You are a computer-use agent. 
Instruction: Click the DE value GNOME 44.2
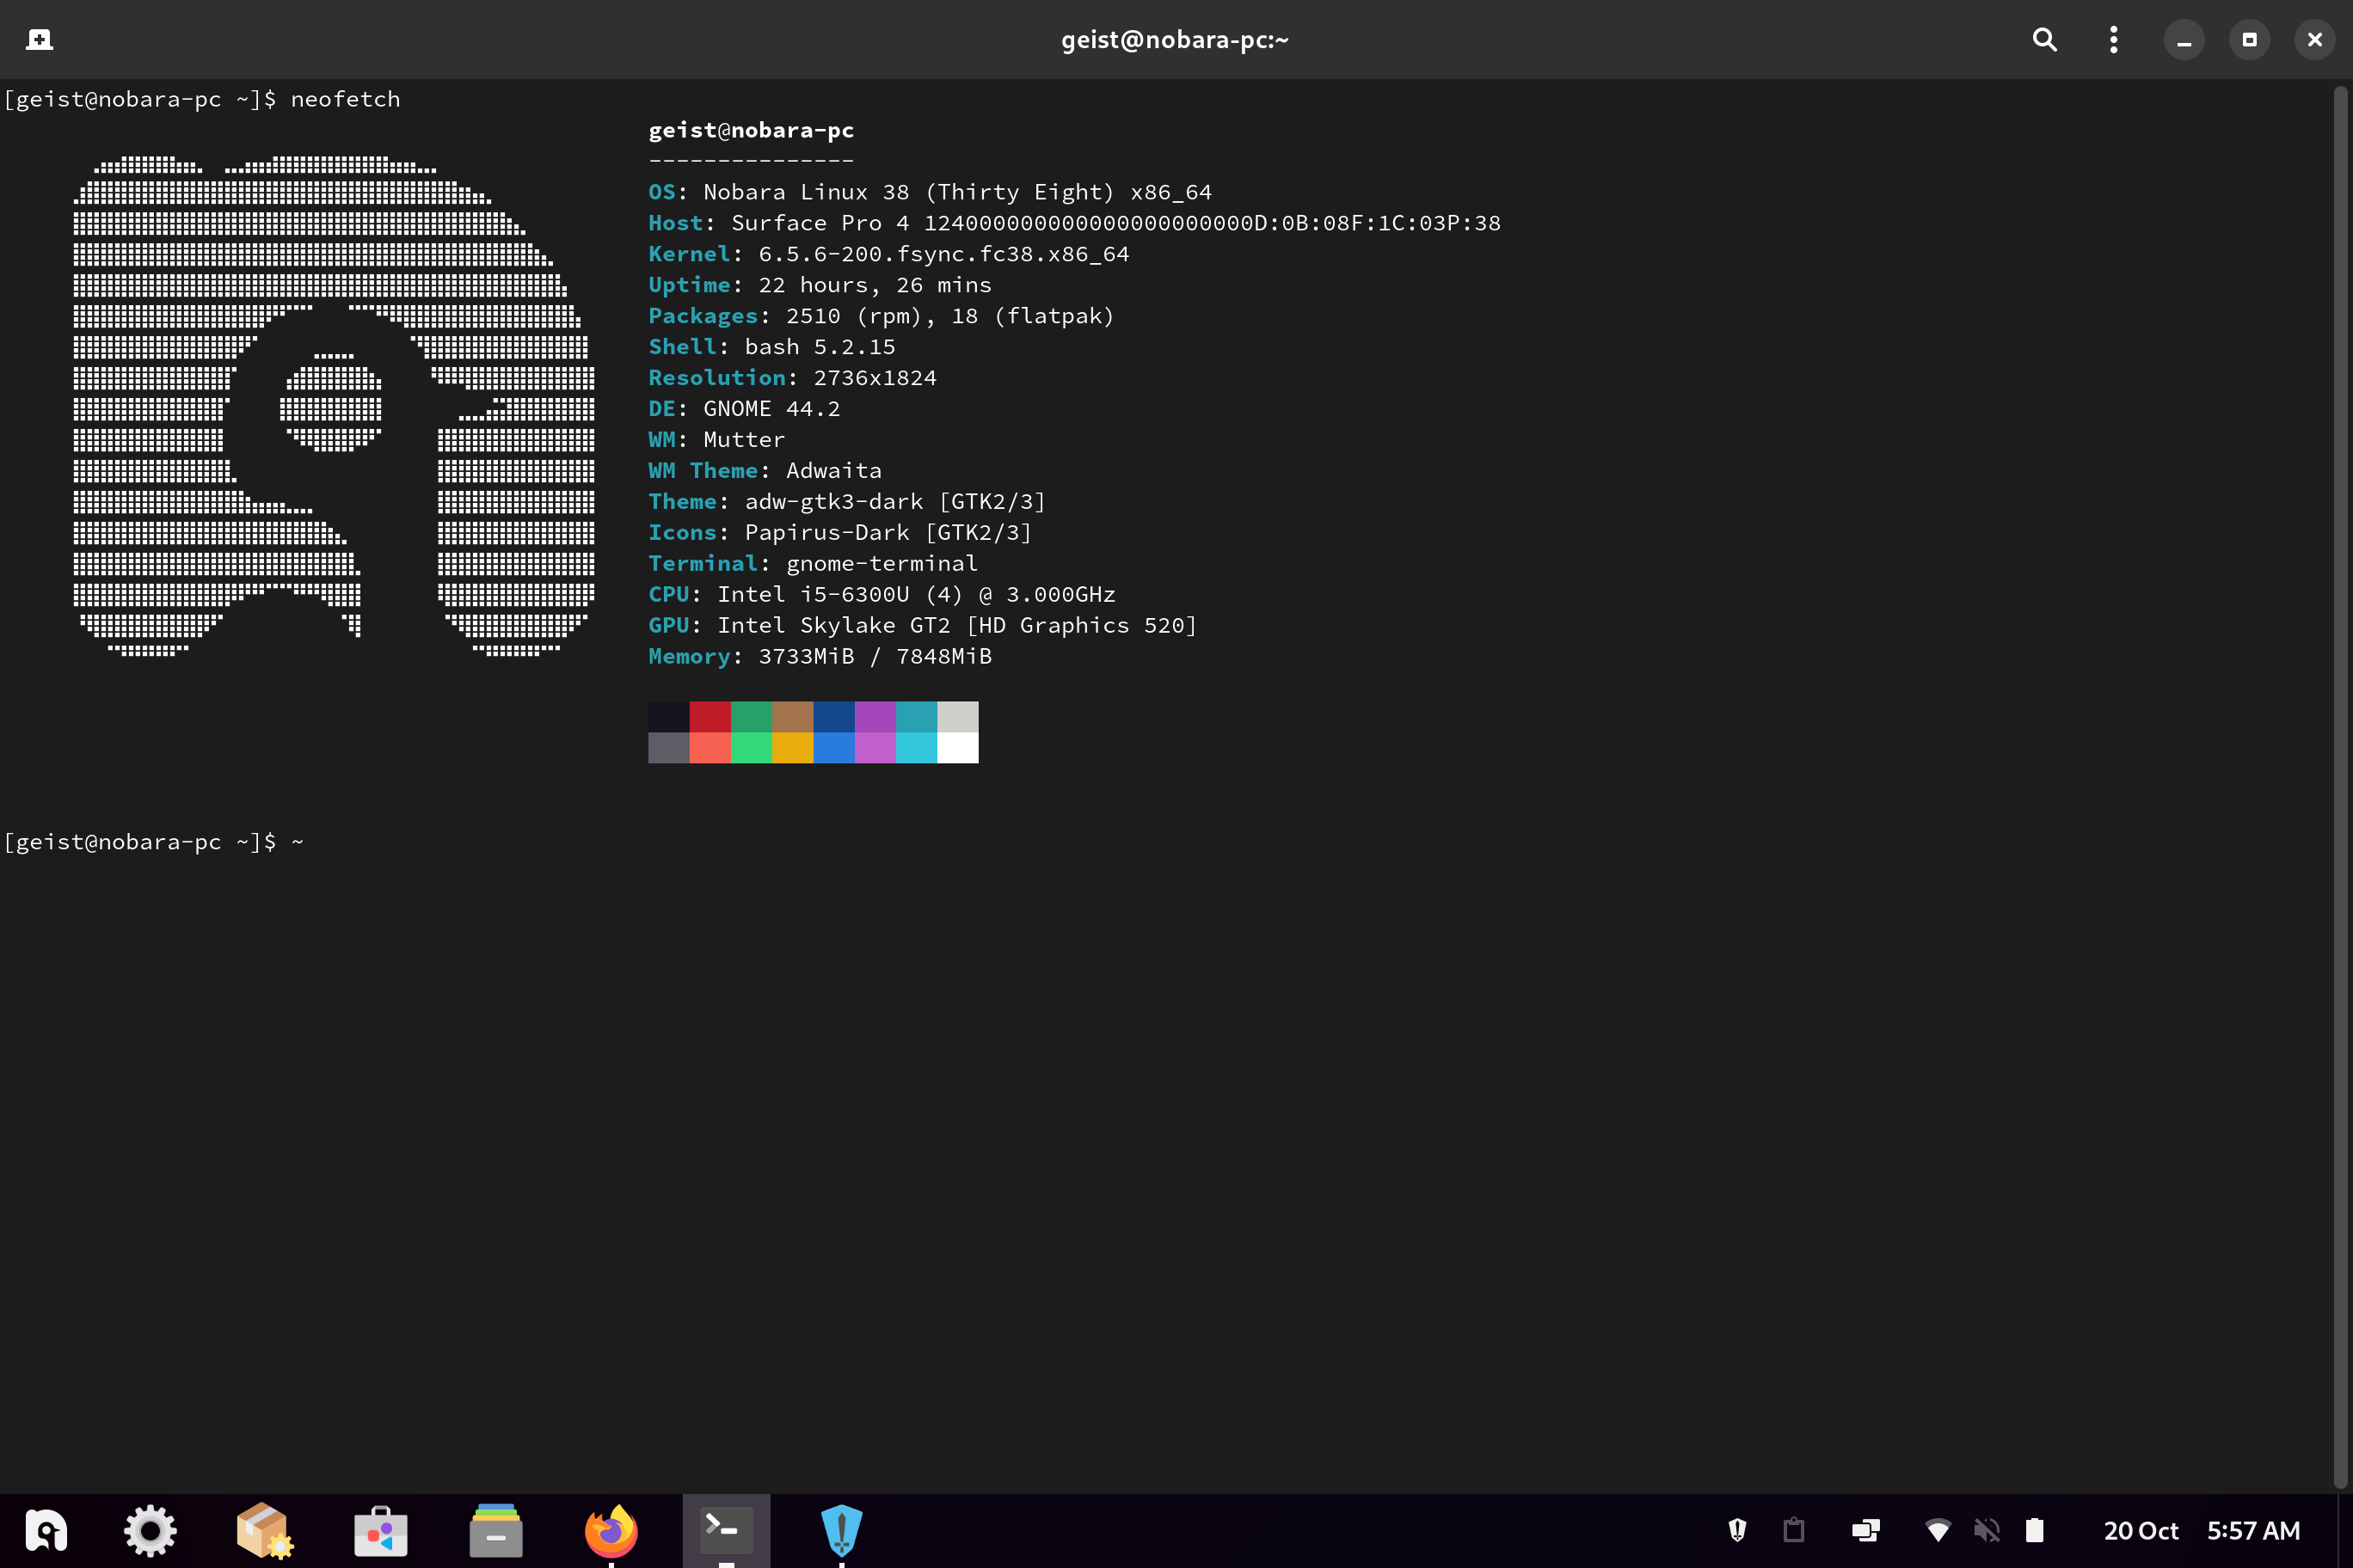(772, 409)
